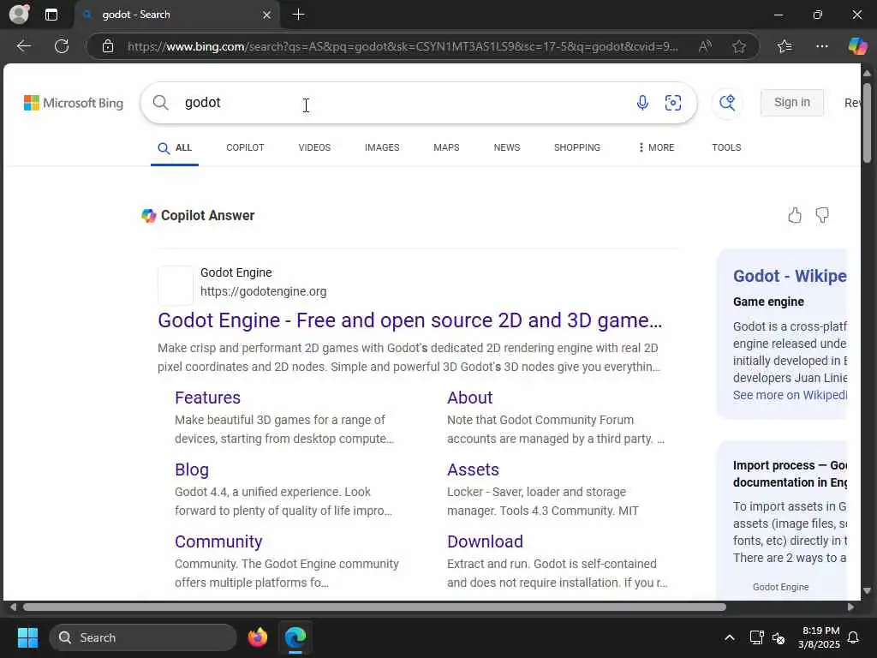877x658 pixels.
Task: Open tab actions menu icon
Action: (x=51, y=15)
